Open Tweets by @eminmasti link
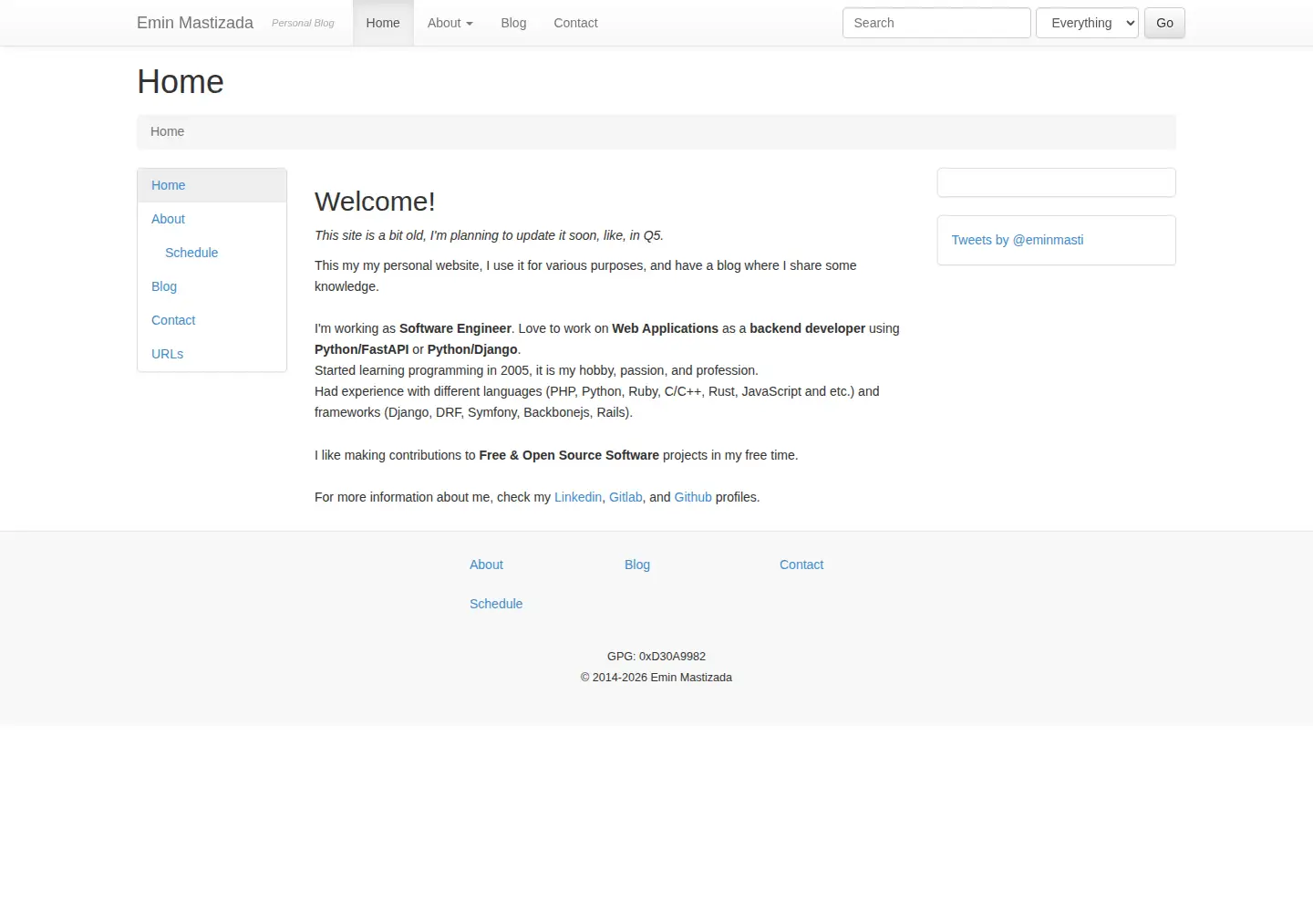Viewport: 1313px width, 912px height. click(x=1018, y=240)
